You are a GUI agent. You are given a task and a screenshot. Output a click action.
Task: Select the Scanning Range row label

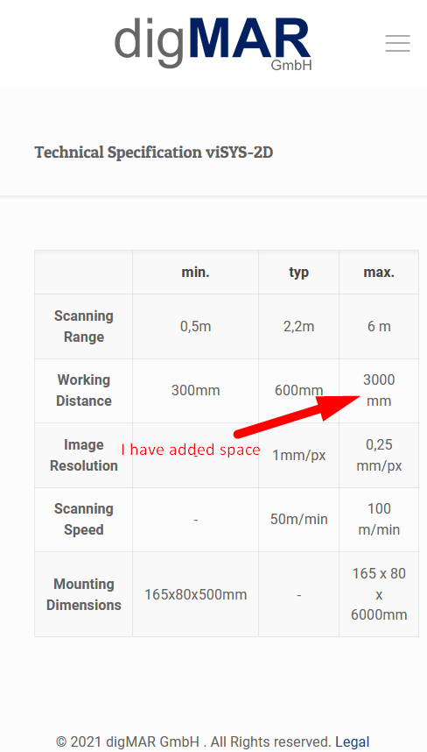(84, 327)
